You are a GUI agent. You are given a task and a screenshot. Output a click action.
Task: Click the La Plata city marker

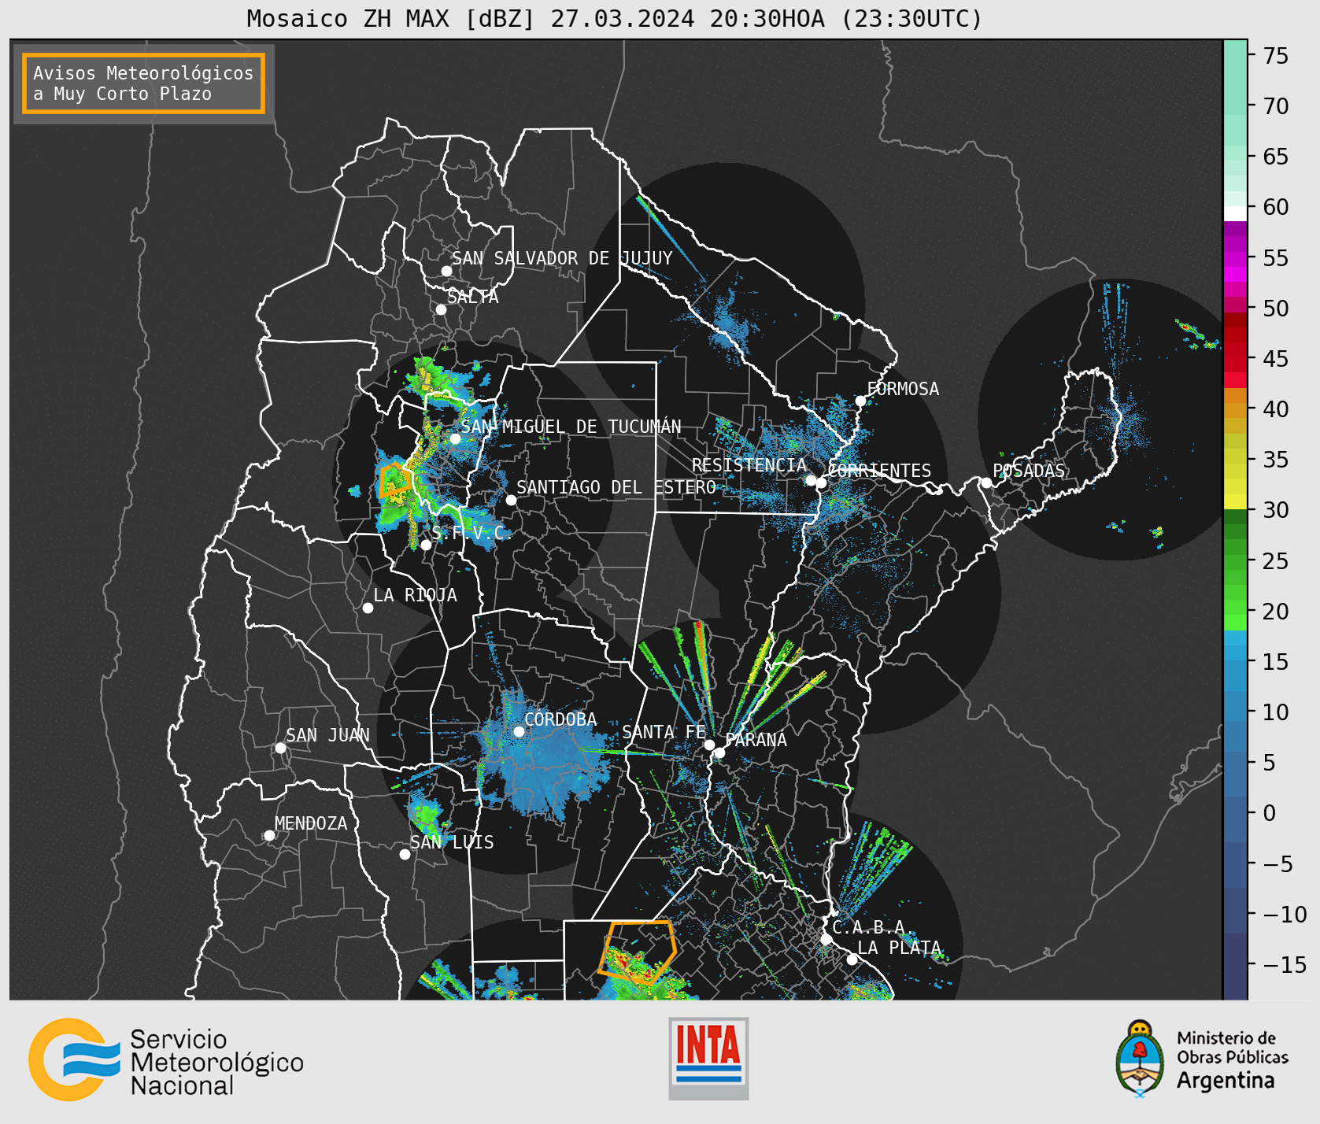852,959
